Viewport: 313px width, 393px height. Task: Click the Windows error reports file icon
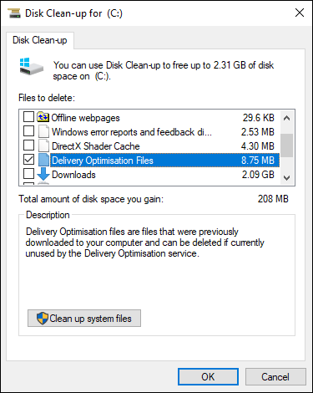click(x=43, y=131)
